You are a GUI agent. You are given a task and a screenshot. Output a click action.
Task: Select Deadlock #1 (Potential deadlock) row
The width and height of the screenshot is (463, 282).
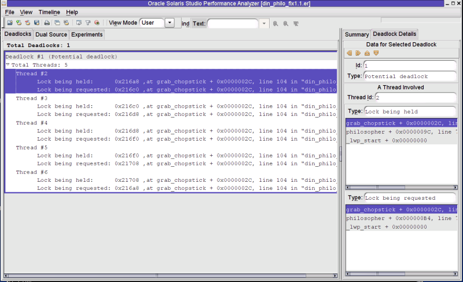click(x=171, y=57)
